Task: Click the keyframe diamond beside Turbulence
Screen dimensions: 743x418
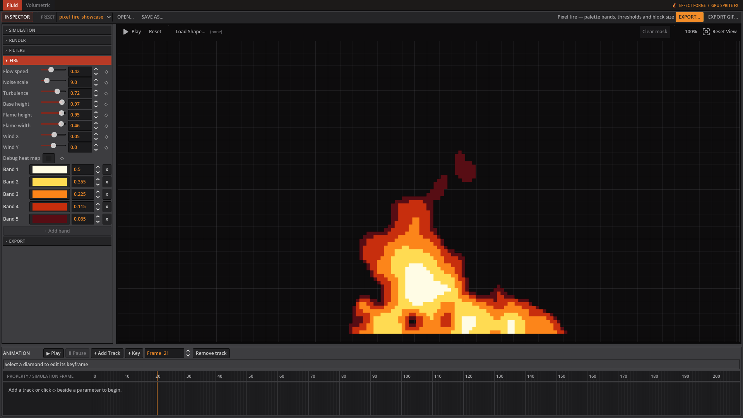Action: [x=106, y=93]
